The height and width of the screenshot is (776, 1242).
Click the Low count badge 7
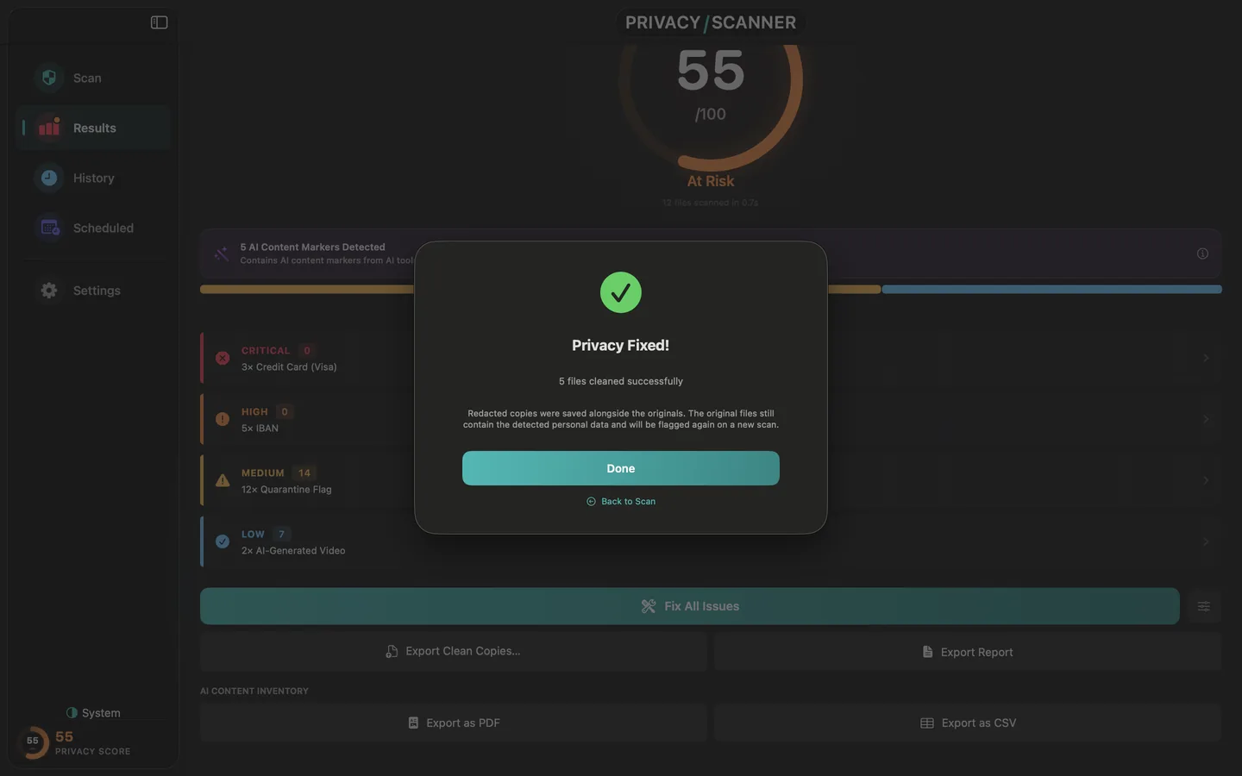pos(281,534)
